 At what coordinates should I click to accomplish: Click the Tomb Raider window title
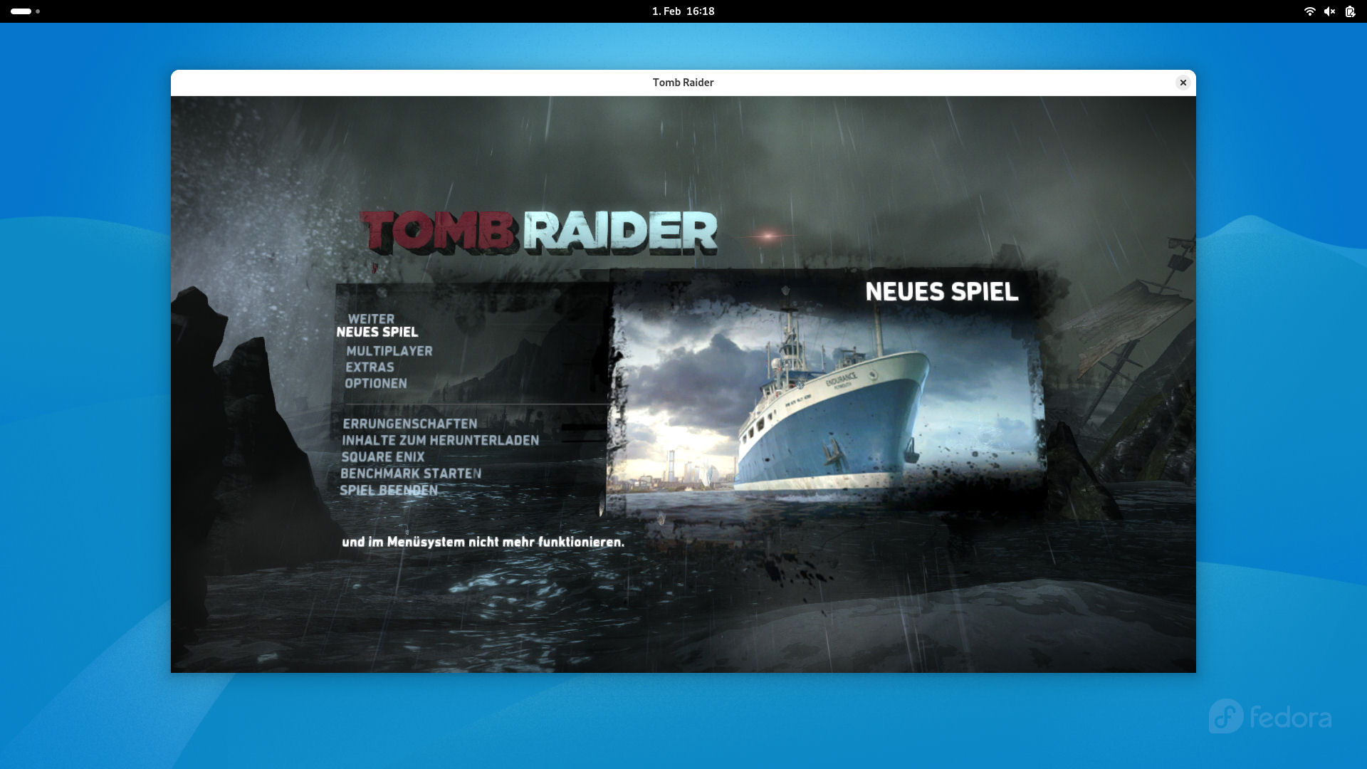[x=683, y=83]
